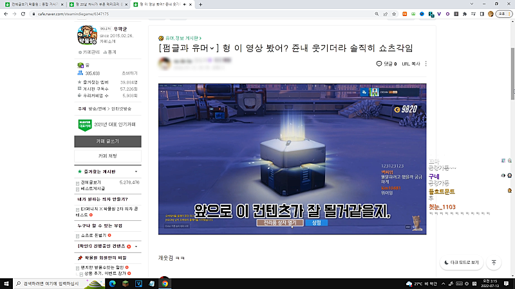Open the Extensions puzzle piece menu
515x289 pixels.
pos(465,14)
